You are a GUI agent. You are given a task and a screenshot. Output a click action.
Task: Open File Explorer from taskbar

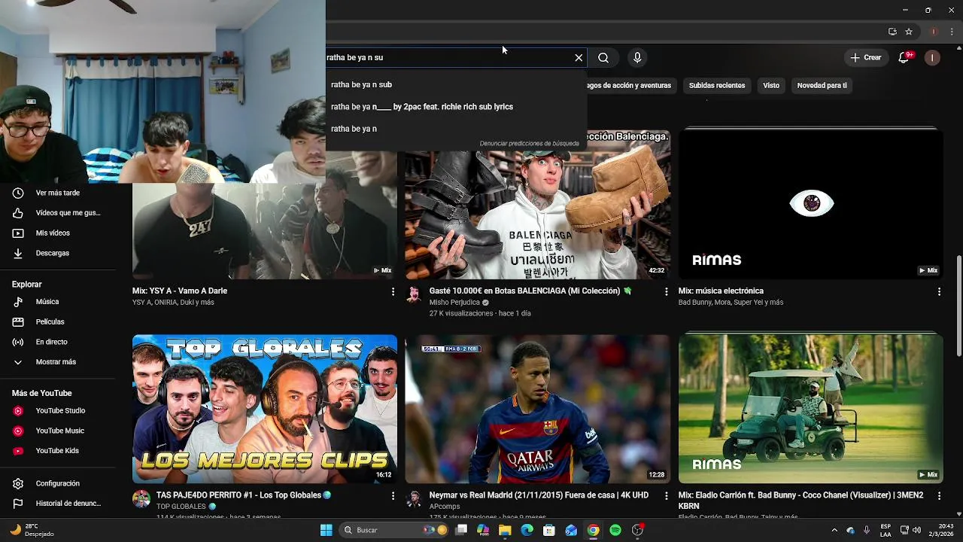coord(505,530)
